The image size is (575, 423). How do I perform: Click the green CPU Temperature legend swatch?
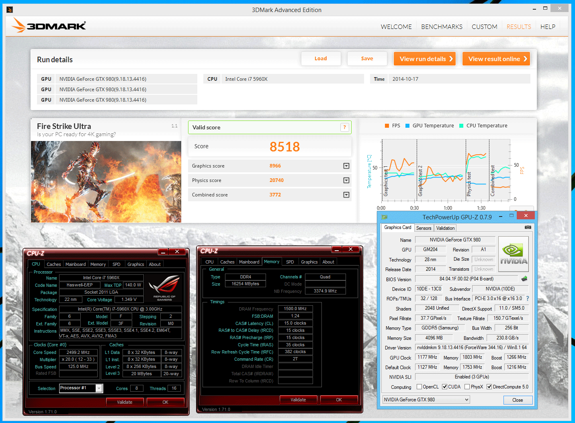pos(461,126)
